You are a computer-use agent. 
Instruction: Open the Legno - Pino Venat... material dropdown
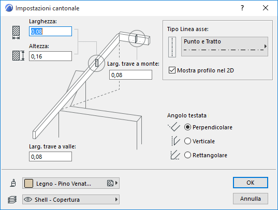point(71,183)
